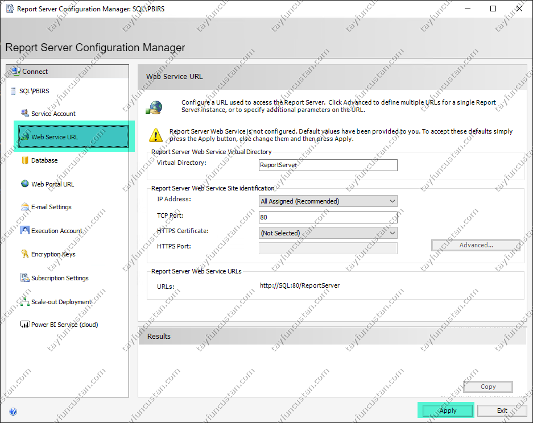
Task: Maximize the Configuration Manager window
Action: coord(493,9)
